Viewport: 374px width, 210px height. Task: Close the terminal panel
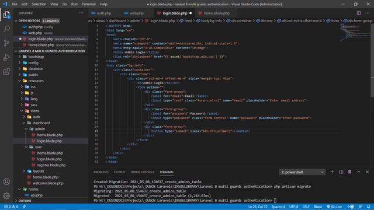pyautogui.click(x=368, y=171)
